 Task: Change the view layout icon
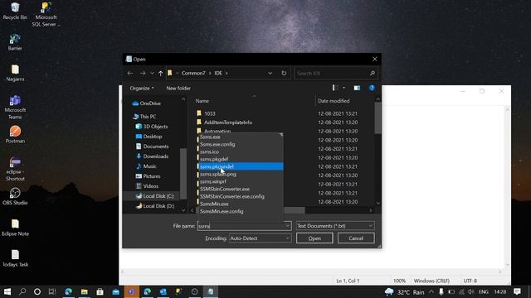click(x=335, y=88)
